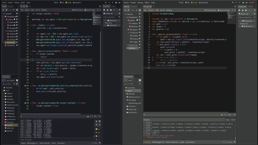Open the Debug menu in left window's top bar
This screenshot has width=258, height=145.
tap(17, 2)
